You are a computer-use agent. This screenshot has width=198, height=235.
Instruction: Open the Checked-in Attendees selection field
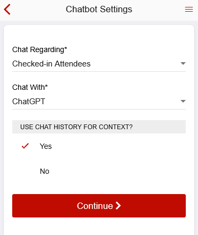[99, 64]
